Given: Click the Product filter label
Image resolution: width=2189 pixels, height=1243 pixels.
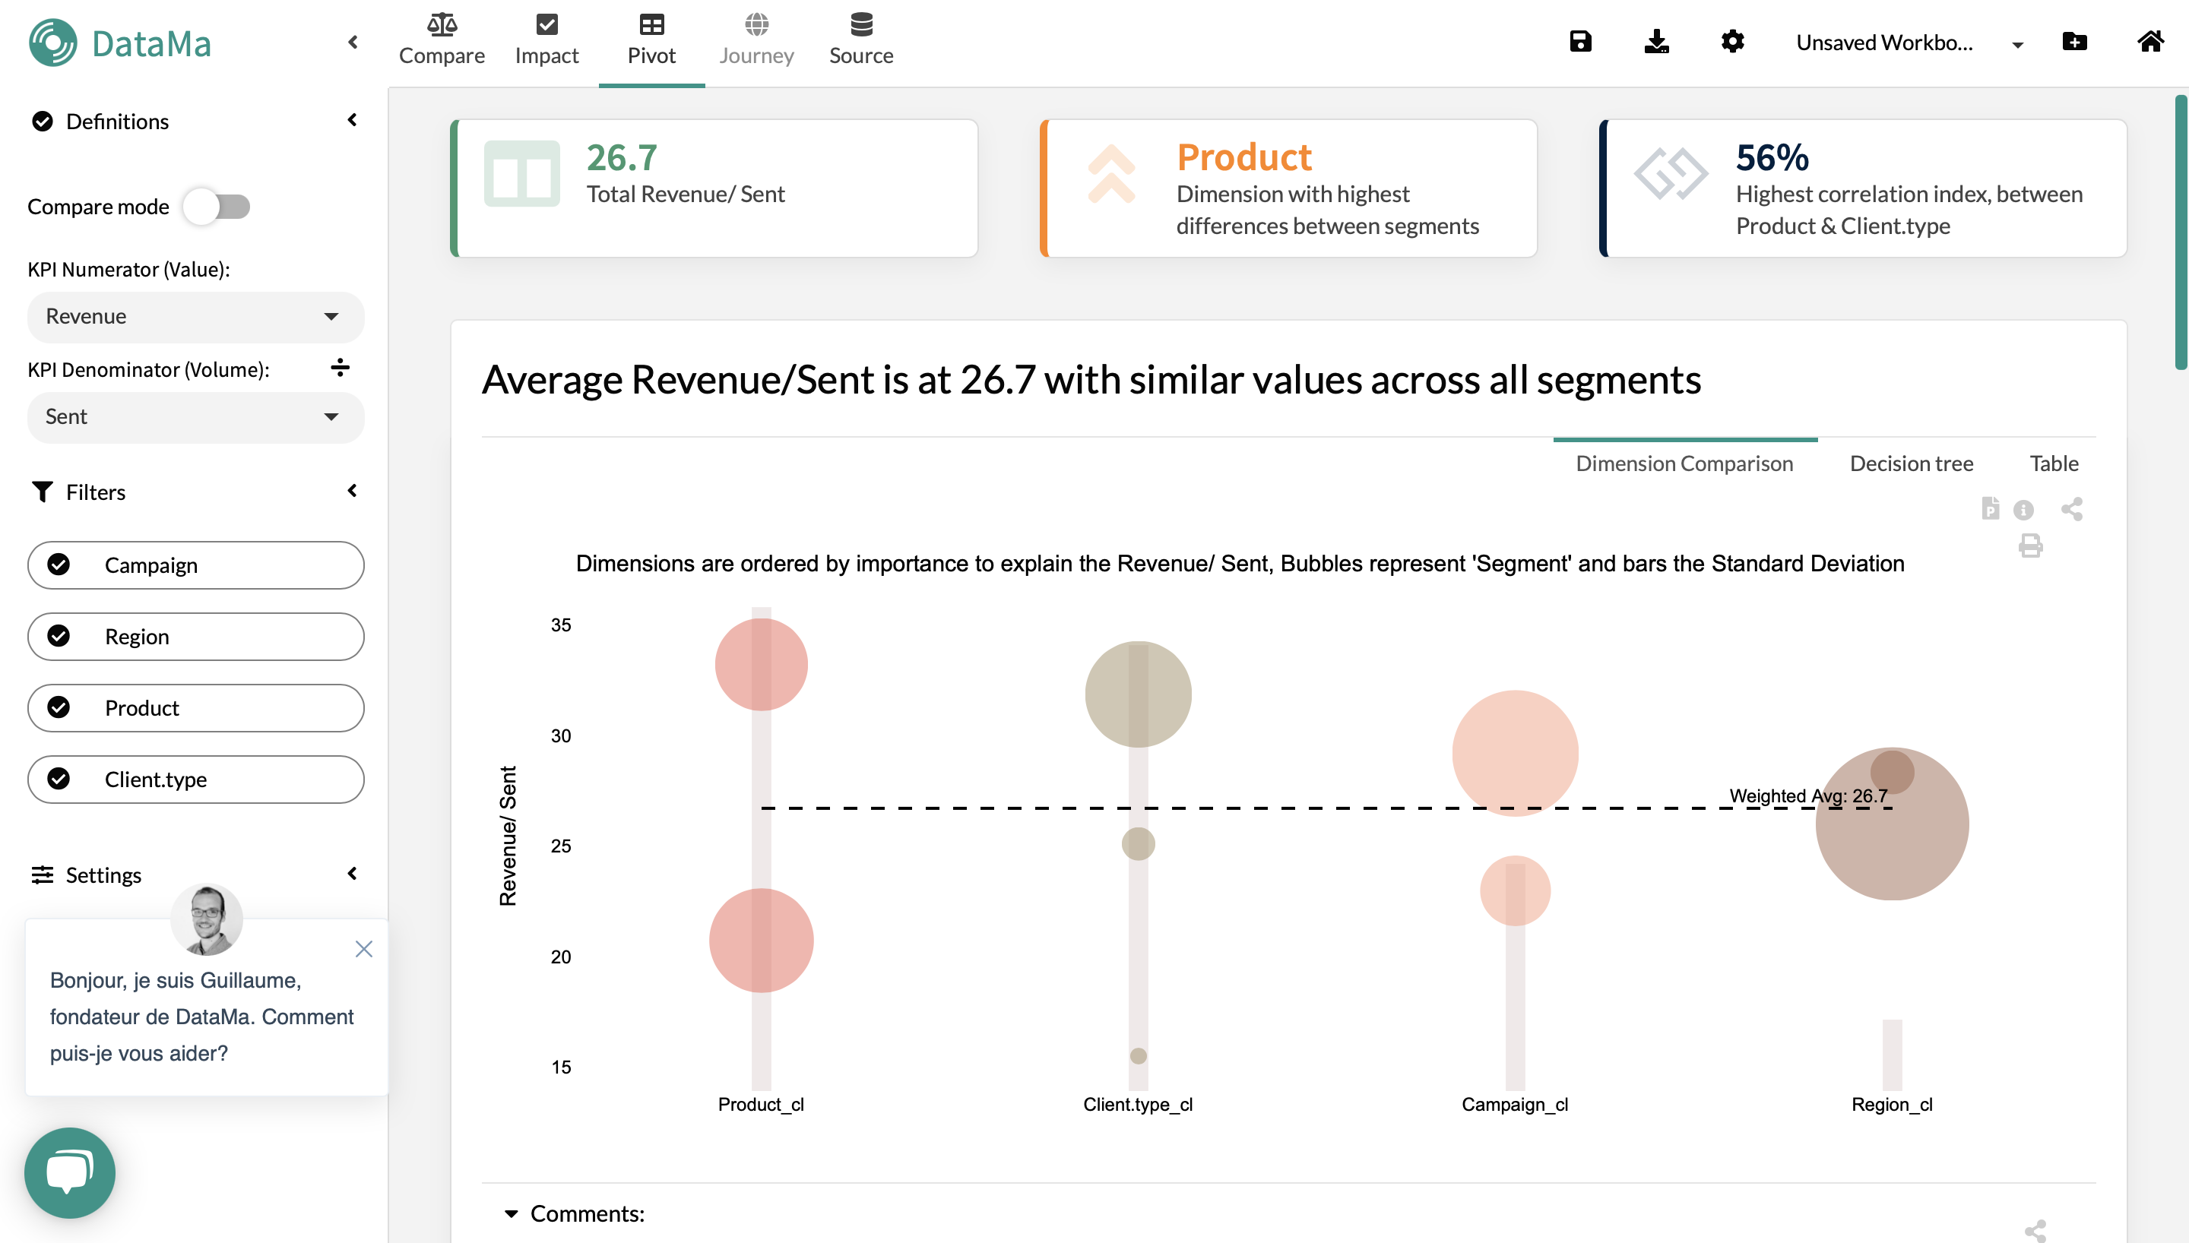Looking at the screenshot, I should (x=141, y=709).
